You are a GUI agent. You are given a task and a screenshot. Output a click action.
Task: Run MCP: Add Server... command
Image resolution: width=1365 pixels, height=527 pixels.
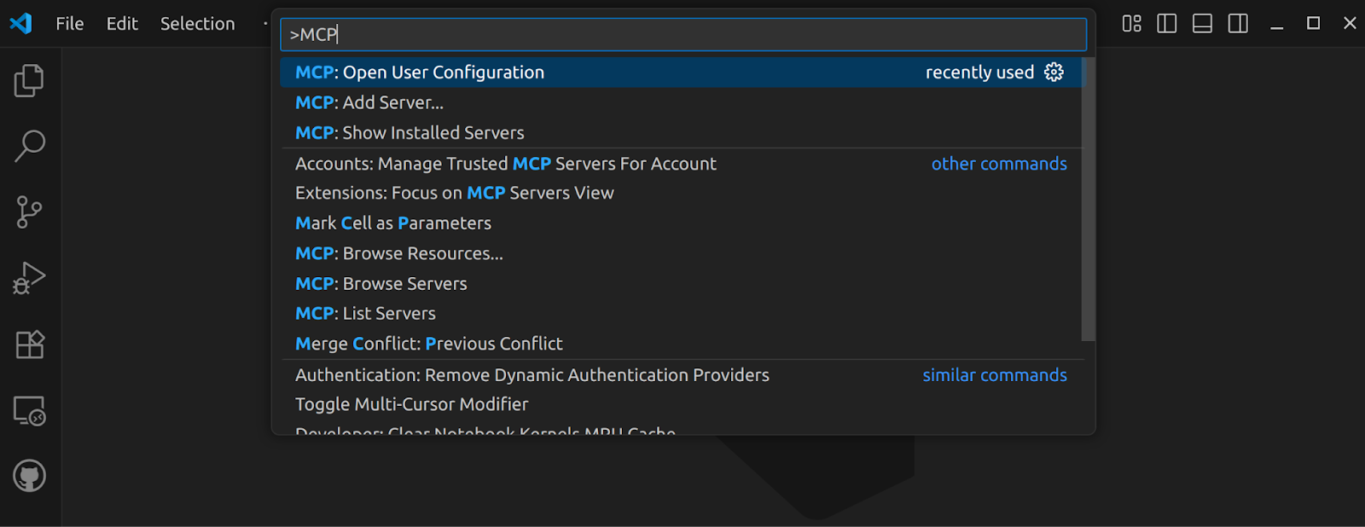click(x=681, y=102)
